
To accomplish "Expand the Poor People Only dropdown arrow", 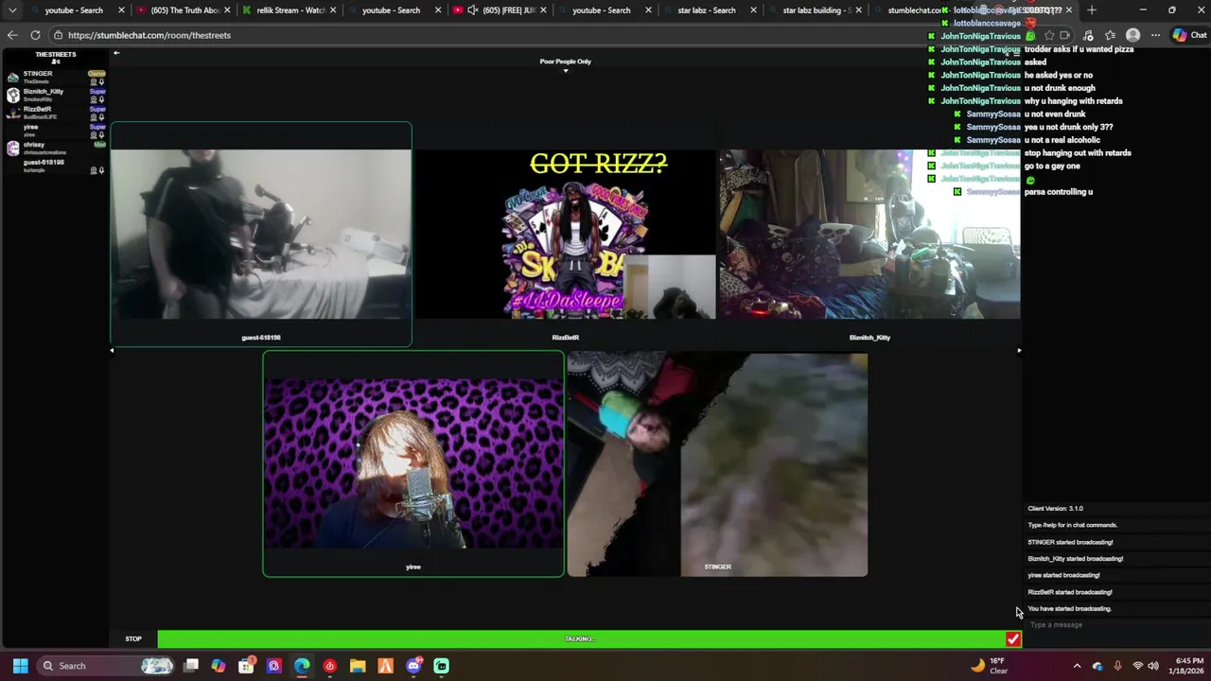I will (x=566, y=71).
